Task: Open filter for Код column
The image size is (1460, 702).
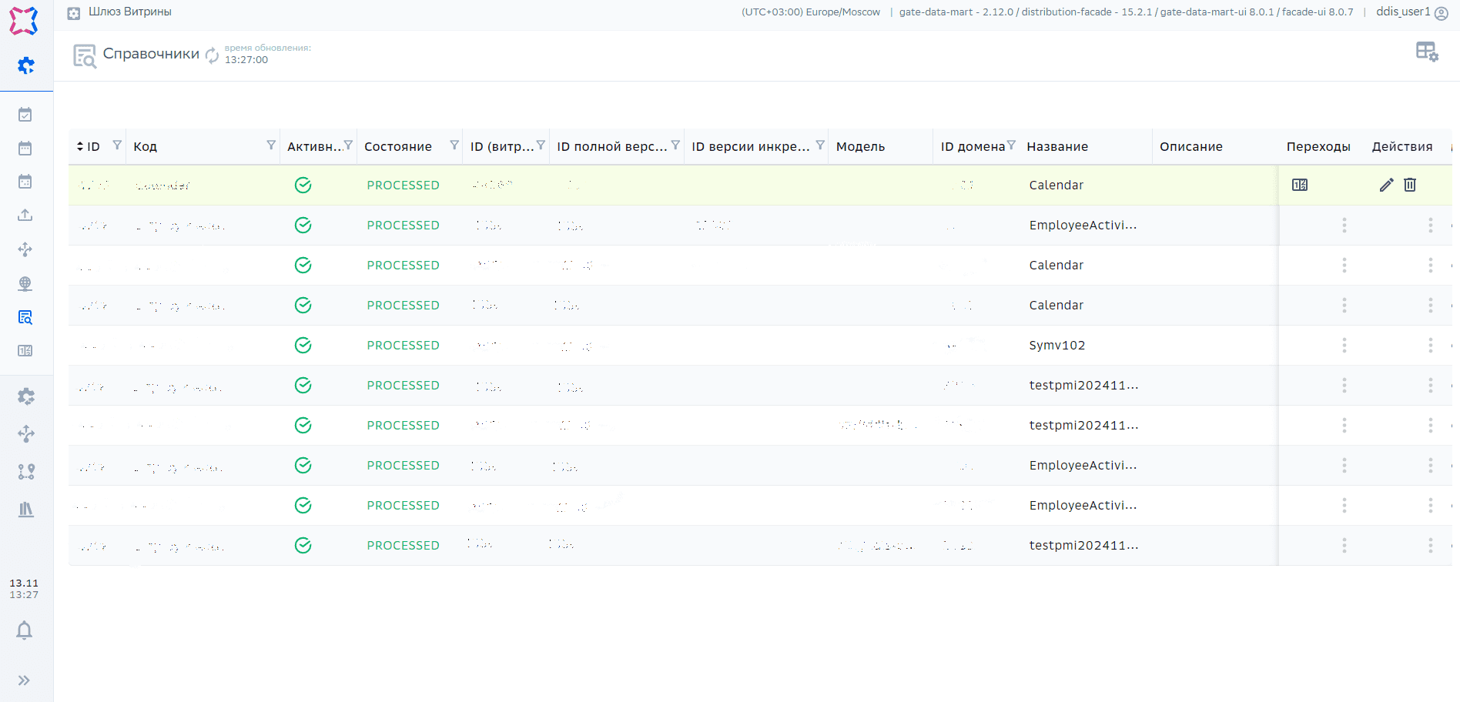Action: (x=271, y=145)
